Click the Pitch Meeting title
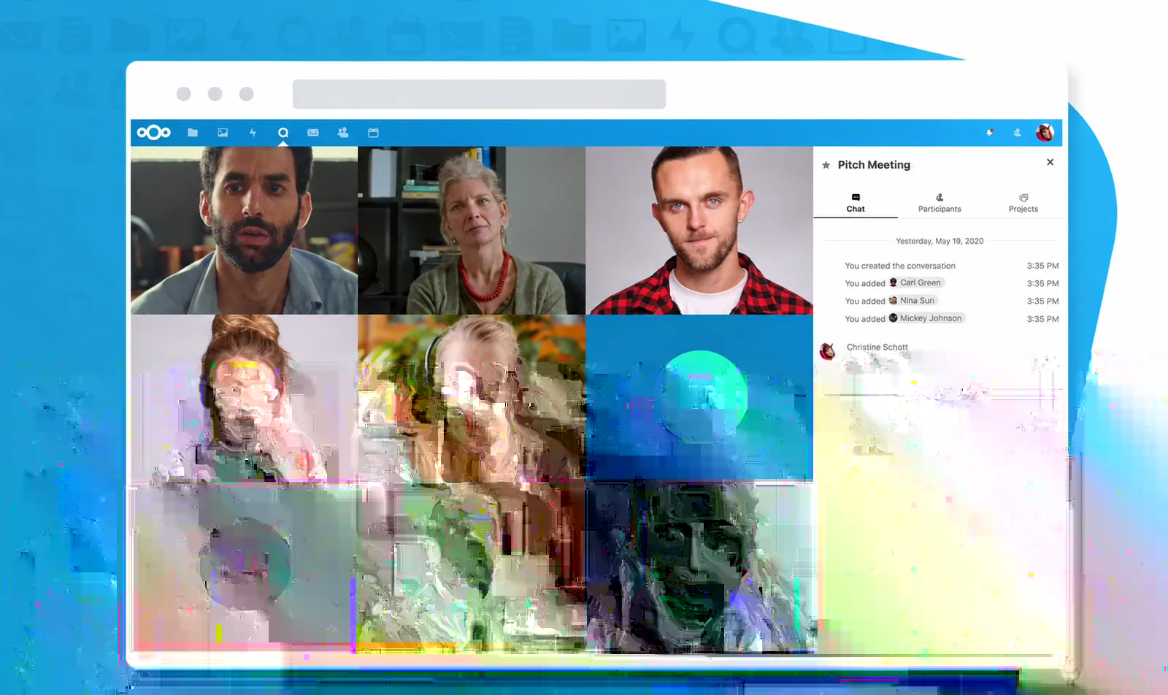Image resolution: width=1168 pixels, height=695 pixels. click(874, 165)
